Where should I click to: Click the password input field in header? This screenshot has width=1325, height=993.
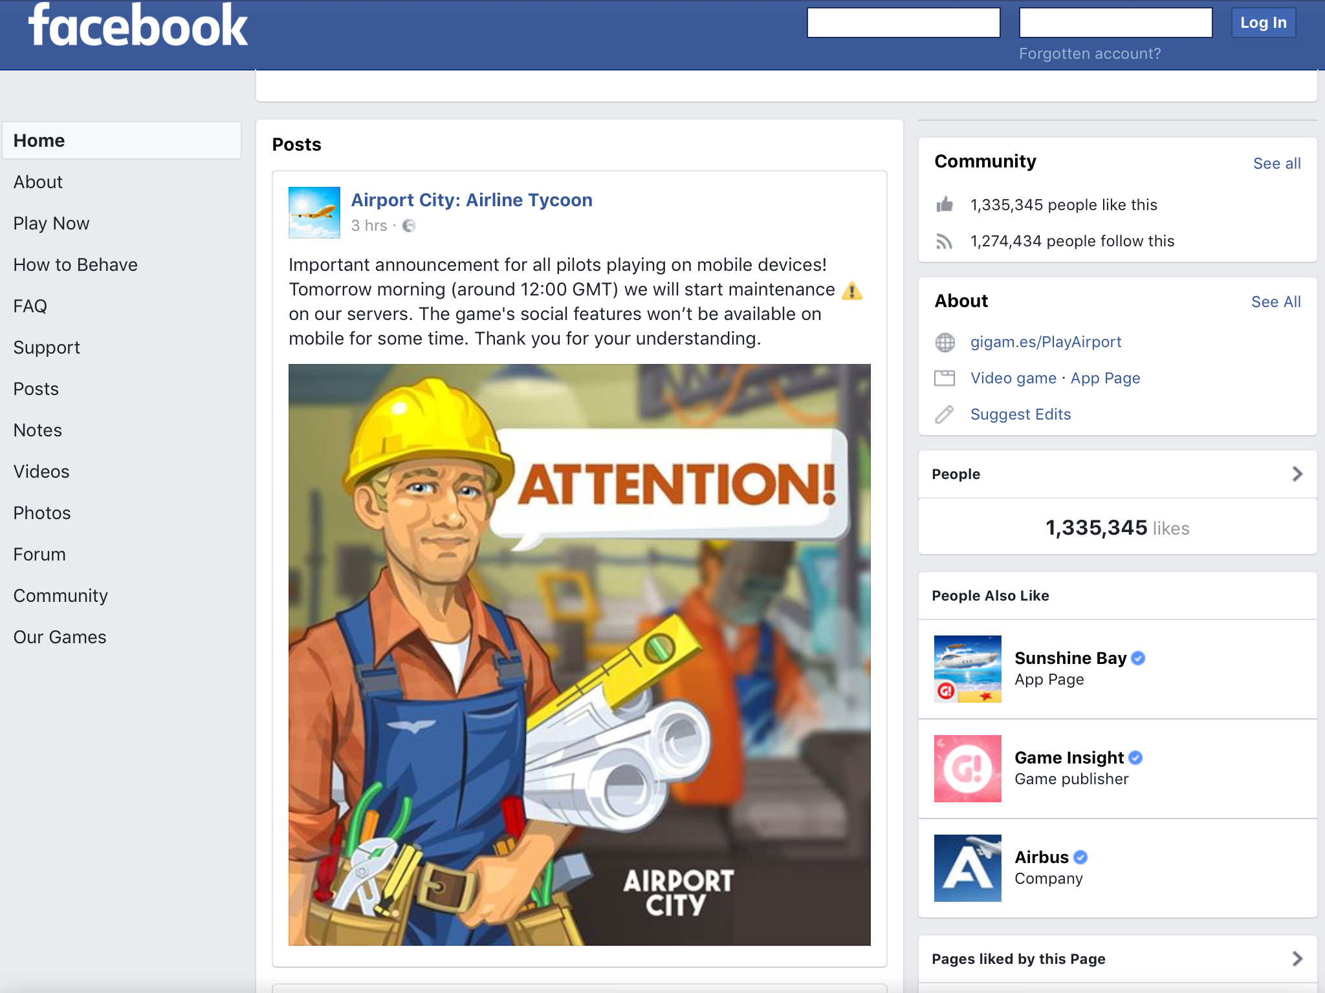click(1116, 23)
